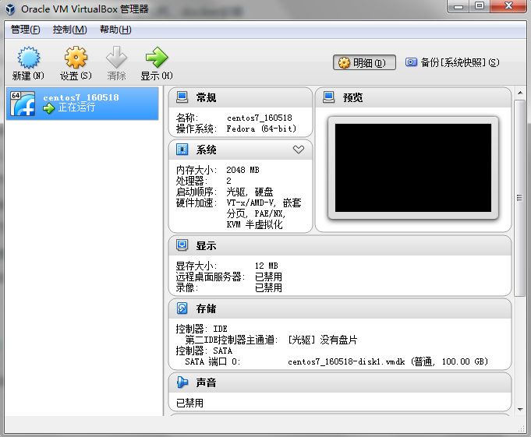531x437 pixels.
Task: Click the details pane vertical scrollbar thumb
Action: (519, 198)
